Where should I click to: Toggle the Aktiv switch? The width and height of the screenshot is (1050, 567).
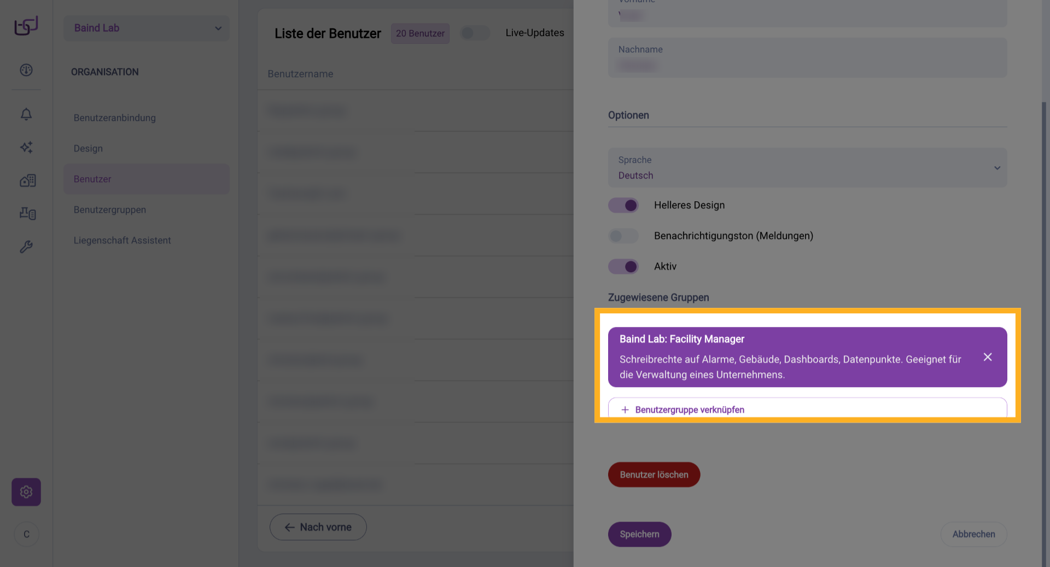click(x=623, y=266)
